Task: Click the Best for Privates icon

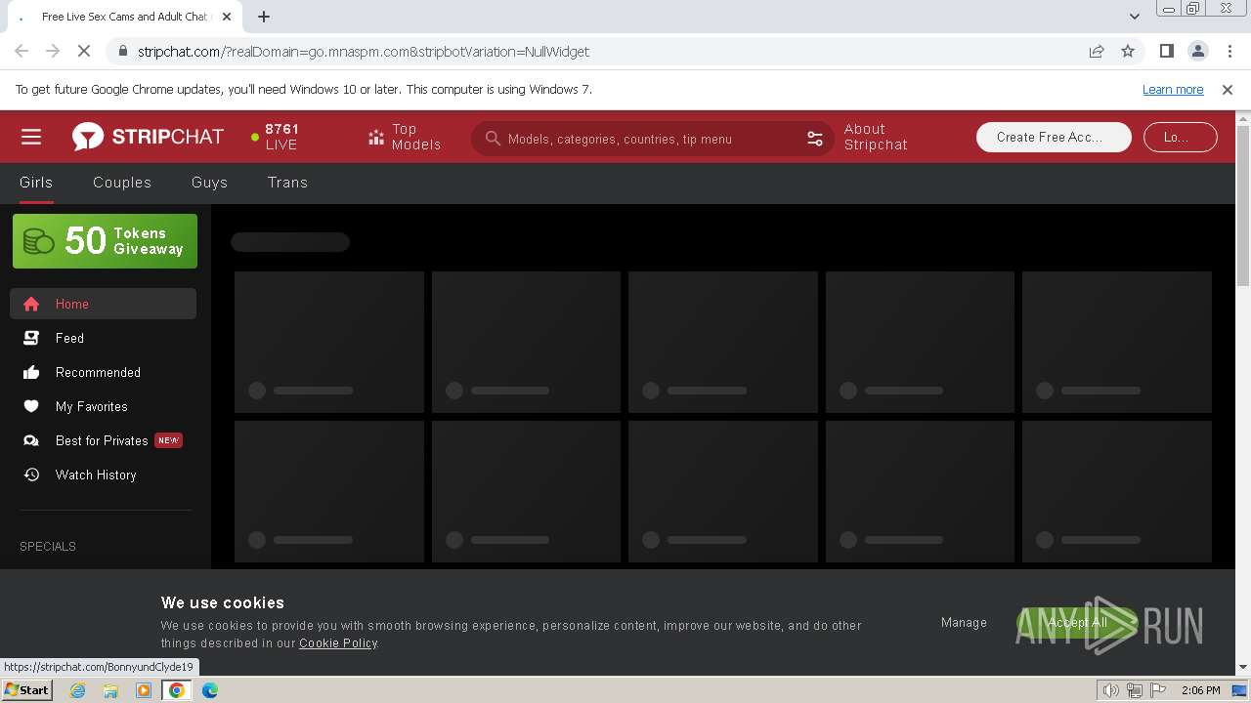Action: [x=31, y=440]
